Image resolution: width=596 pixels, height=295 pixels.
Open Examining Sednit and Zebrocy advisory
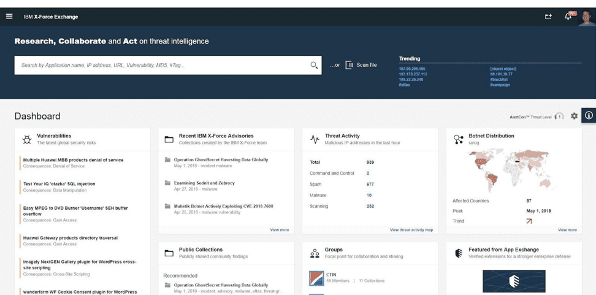click(204, 183)
